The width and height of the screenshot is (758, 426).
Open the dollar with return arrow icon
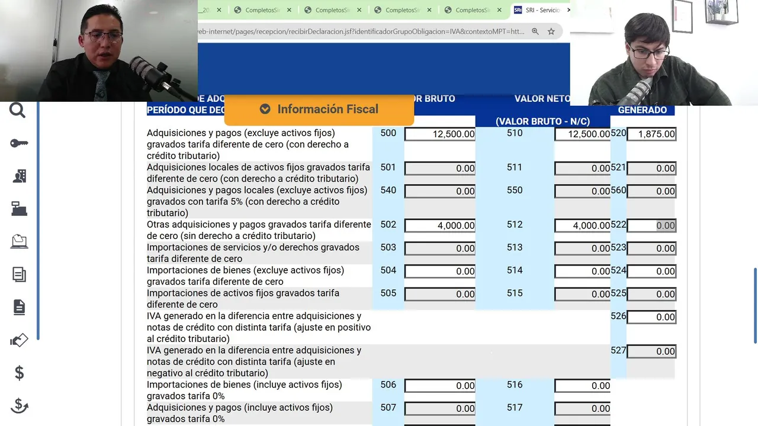coord(19,405)
